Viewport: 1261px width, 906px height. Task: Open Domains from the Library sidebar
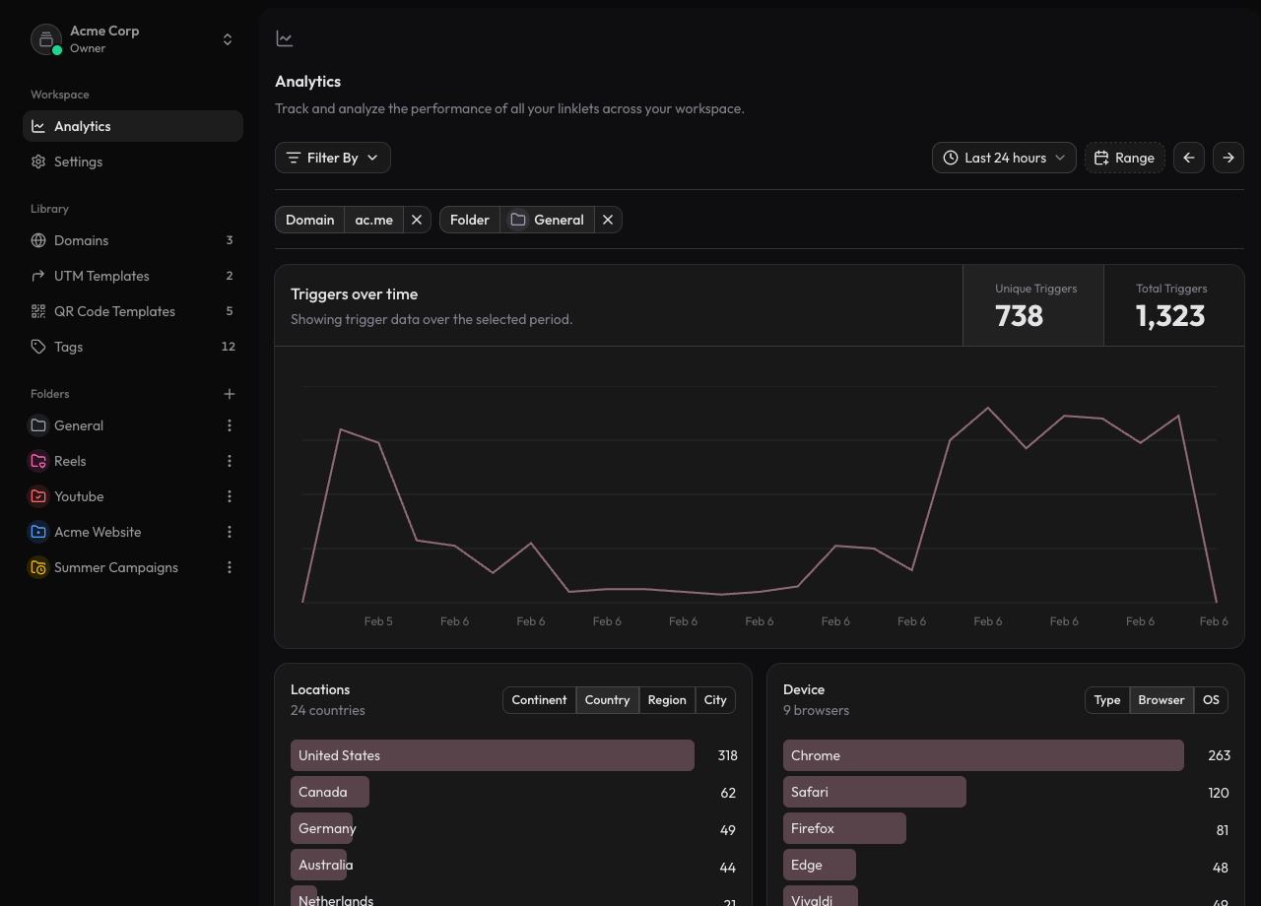tap(80, 239)
